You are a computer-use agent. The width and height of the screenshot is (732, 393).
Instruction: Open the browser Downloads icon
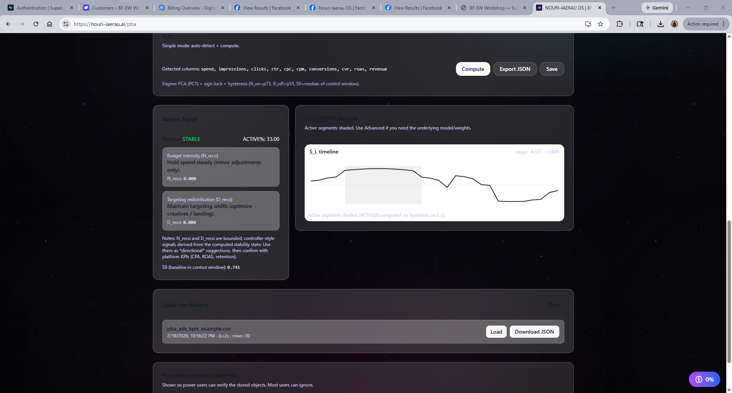tap(661, 24)
